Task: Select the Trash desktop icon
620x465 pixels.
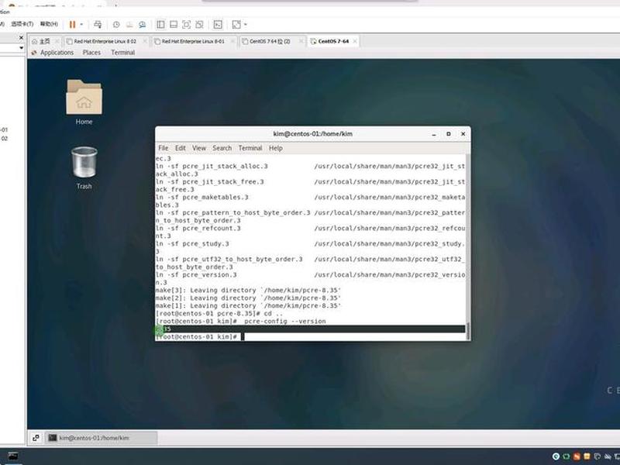Action: (84, 167)
